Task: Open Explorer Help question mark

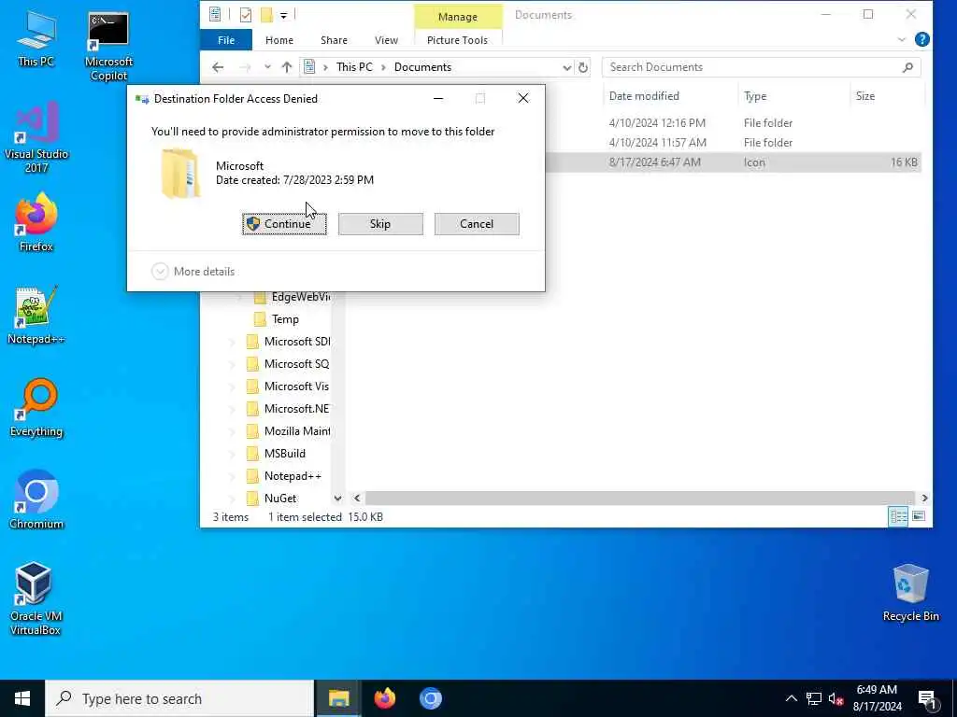Action: click(921, 39)
